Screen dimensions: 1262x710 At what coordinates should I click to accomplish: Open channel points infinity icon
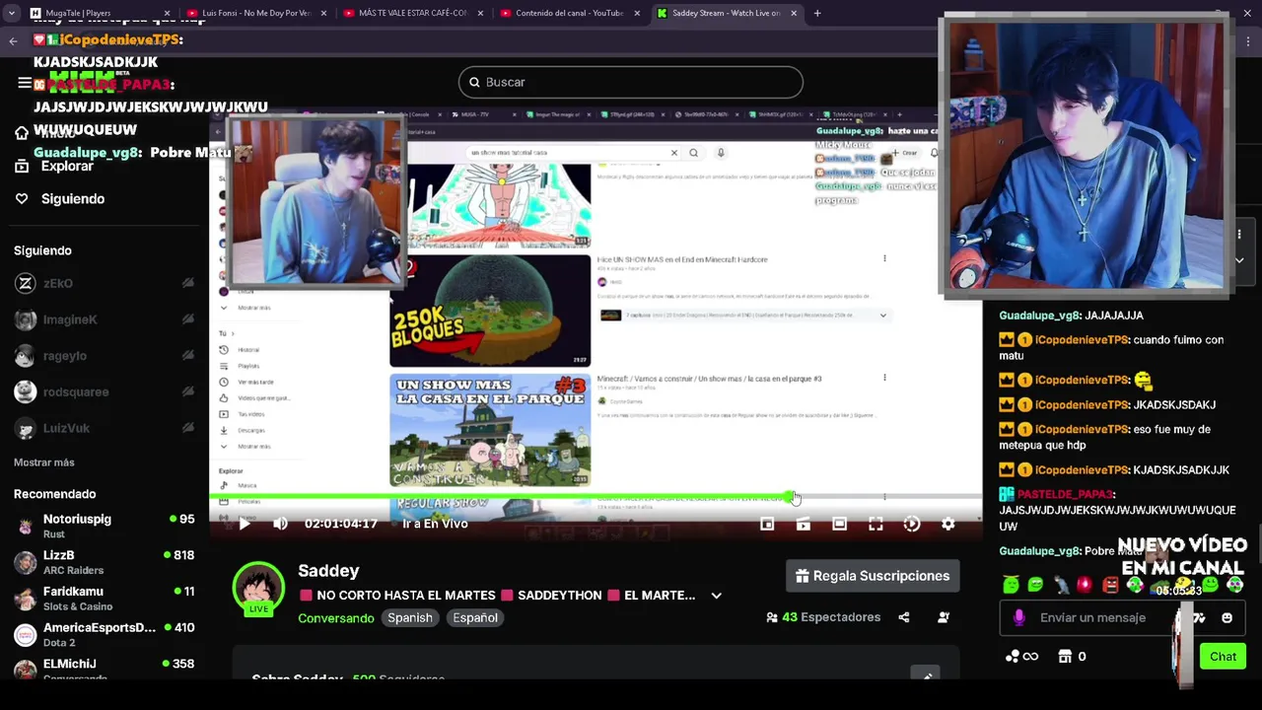tap(1021, 657)
